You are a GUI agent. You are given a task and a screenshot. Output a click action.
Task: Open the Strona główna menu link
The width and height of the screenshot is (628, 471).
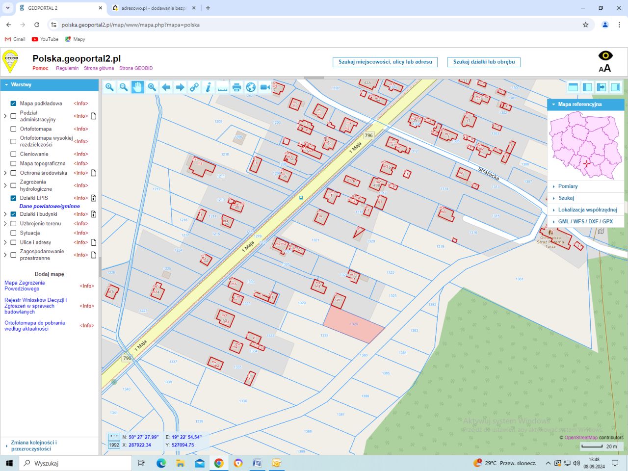(x=99, y=68)
